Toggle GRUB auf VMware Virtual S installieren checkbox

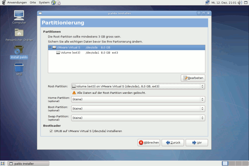tap(51, 131)
